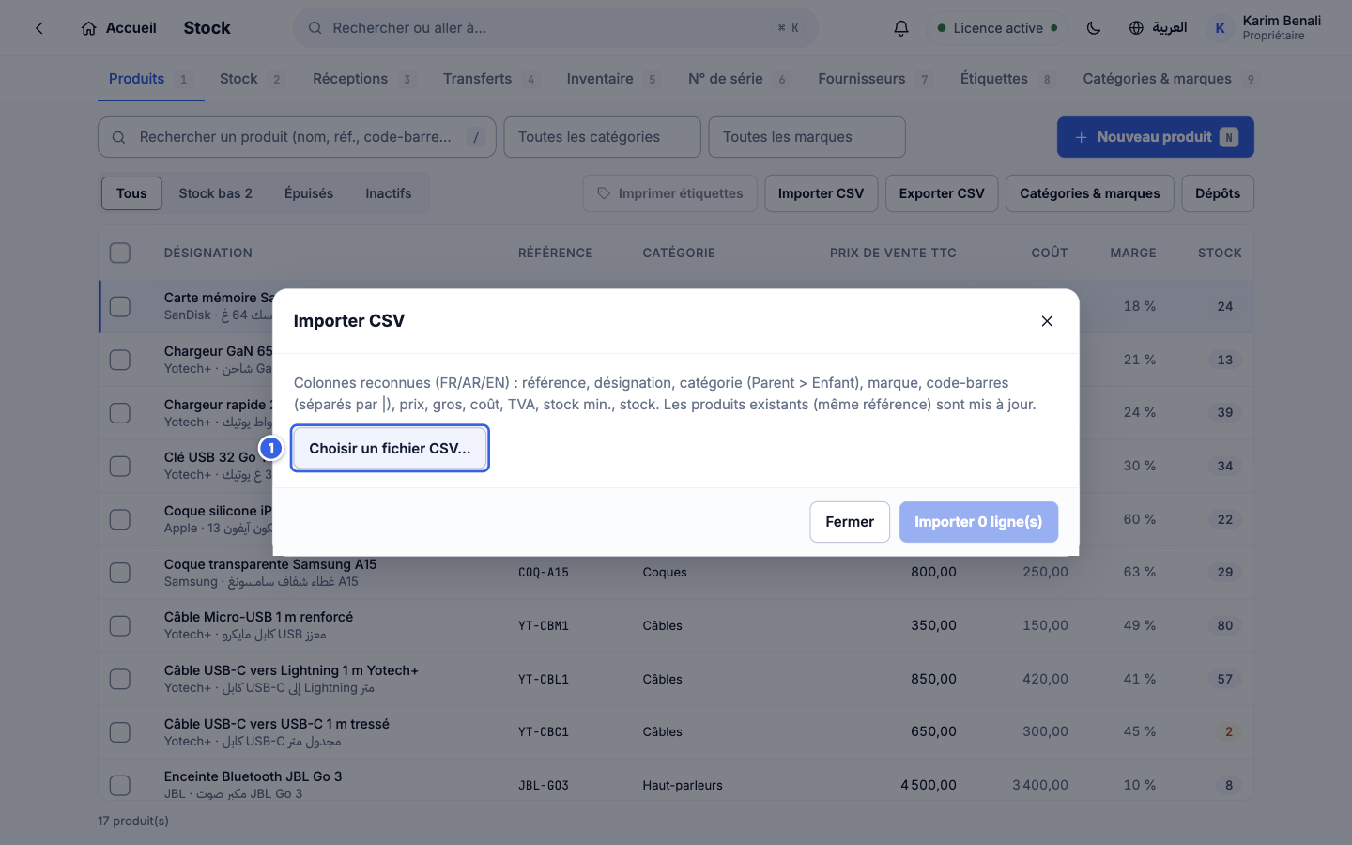The image size is (1352, 845).
Task: Click the Dépôts button
Action: click(1218, 193)
